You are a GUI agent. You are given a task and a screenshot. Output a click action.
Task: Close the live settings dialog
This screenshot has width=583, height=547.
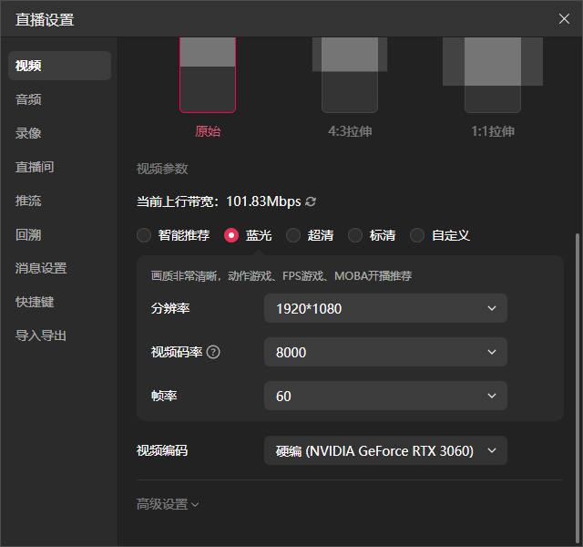564,18
